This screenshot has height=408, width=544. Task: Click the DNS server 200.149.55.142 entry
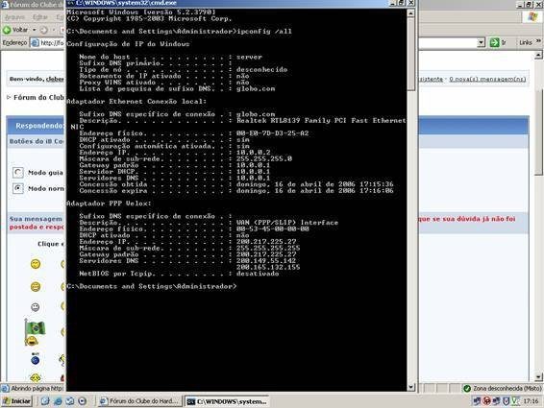tap(266, 261)
